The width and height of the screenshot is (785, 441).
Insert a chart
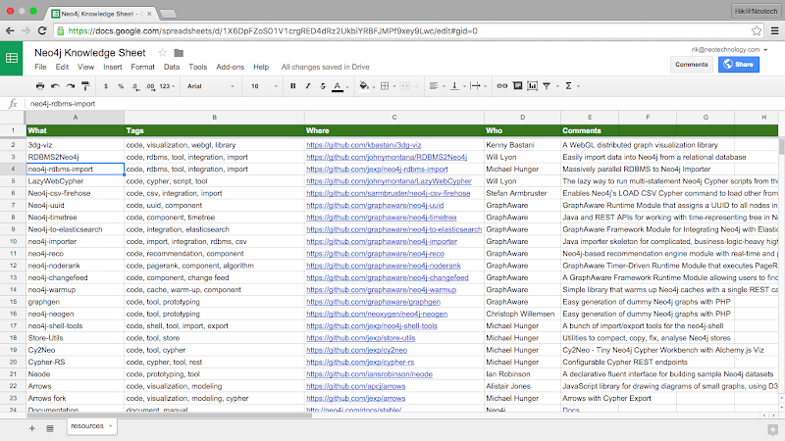[532, 86]
